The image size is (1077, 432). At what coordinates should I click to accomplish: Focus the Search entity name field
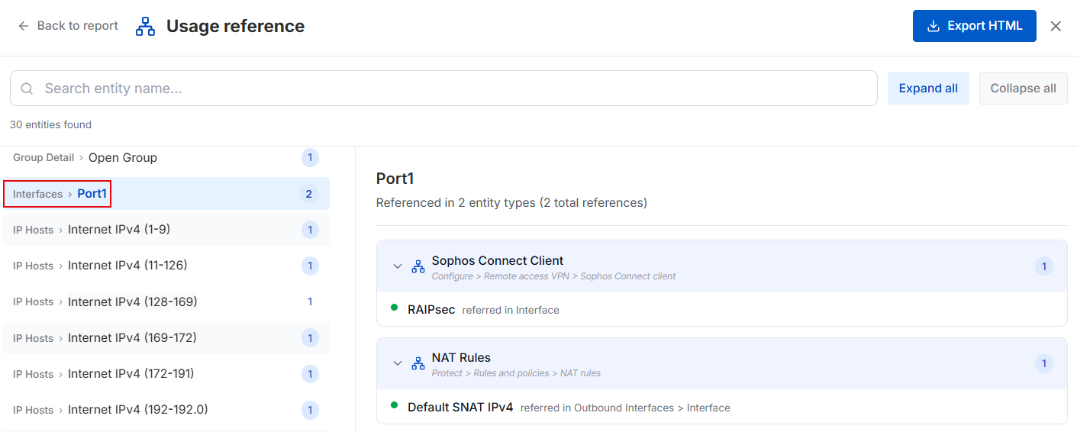click(x=458, y=89)
